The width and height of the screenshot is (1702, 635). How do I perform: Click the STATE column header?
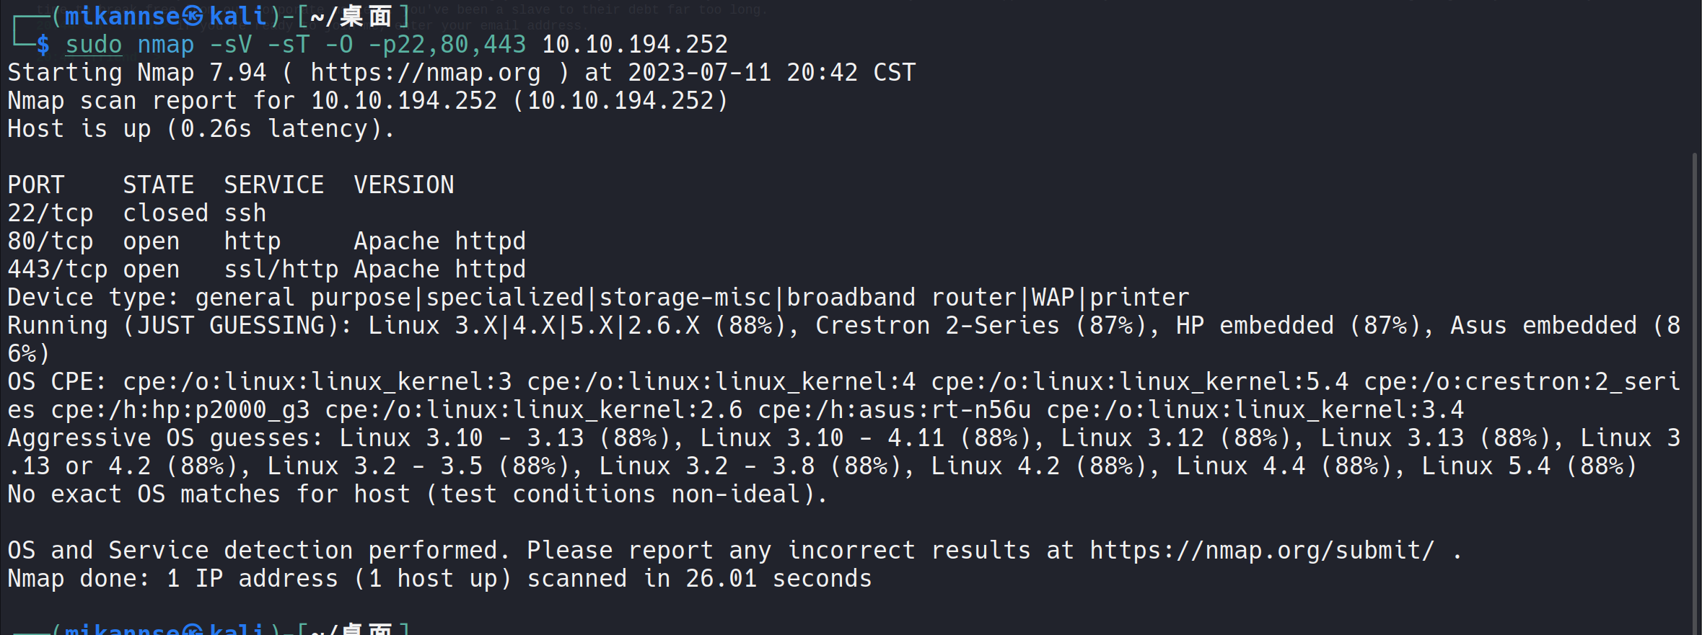pyautogui.click(x=158, y=185)
